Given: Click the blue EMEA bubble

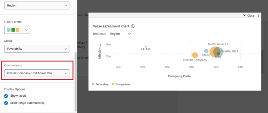Looking at the screenshot, I should [206, 51].
